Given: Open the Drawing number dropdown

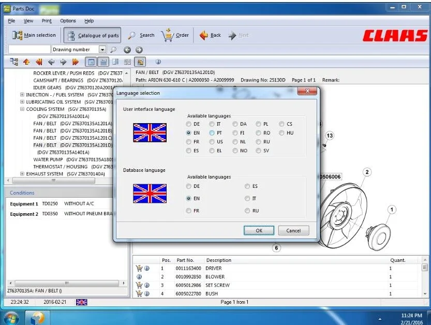Looking at the screenshot, I should click(x=102, y=50).
